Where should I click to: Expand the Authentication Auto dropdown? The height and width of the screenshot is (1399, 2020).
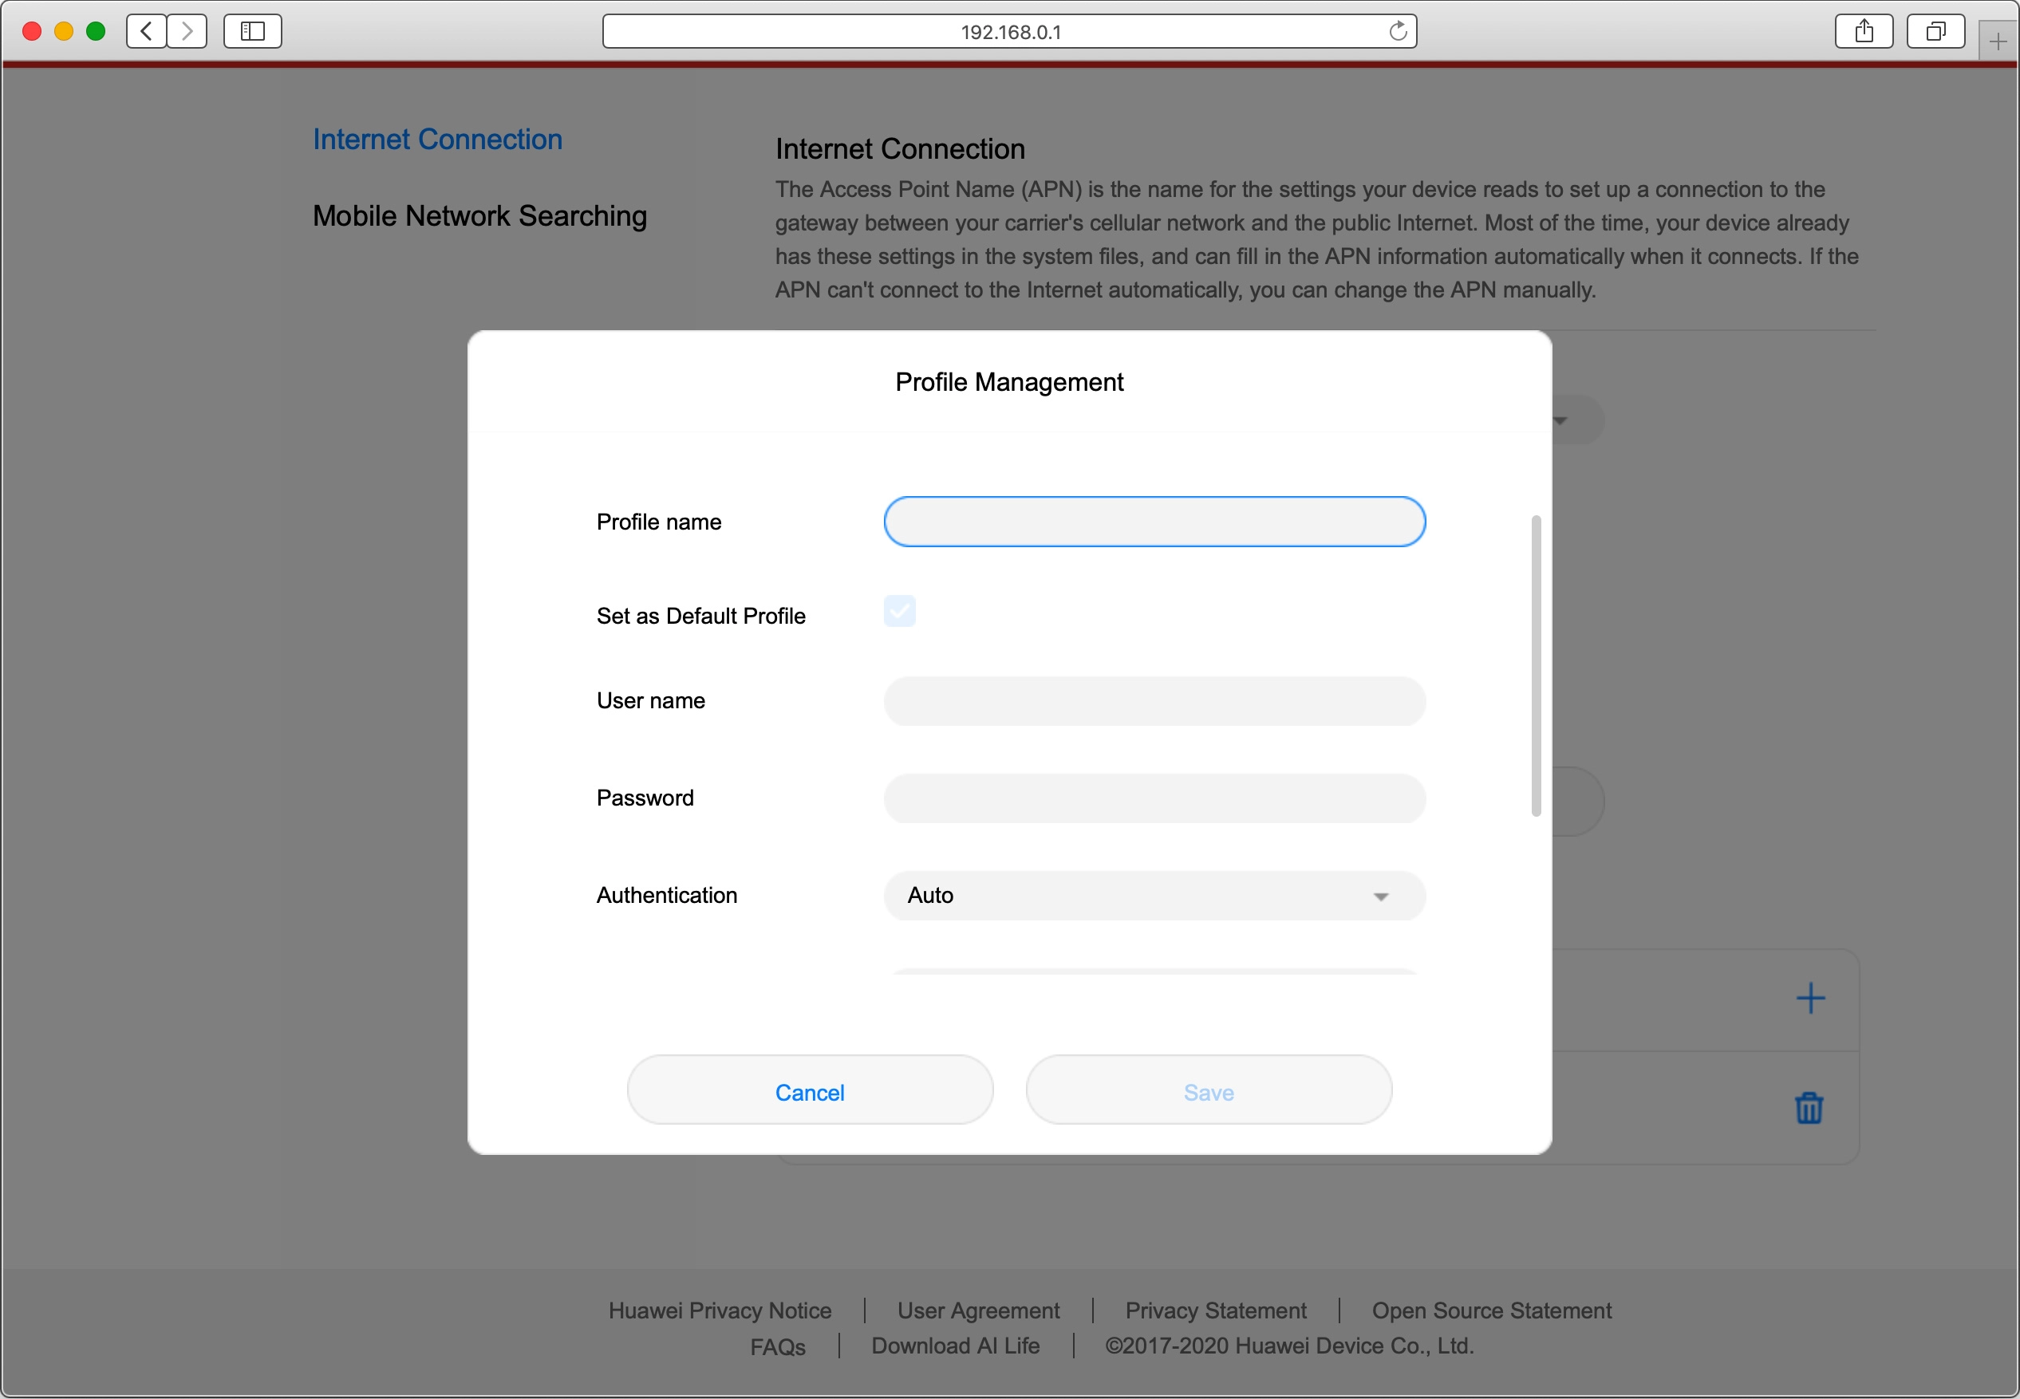tap(1154, 896)
